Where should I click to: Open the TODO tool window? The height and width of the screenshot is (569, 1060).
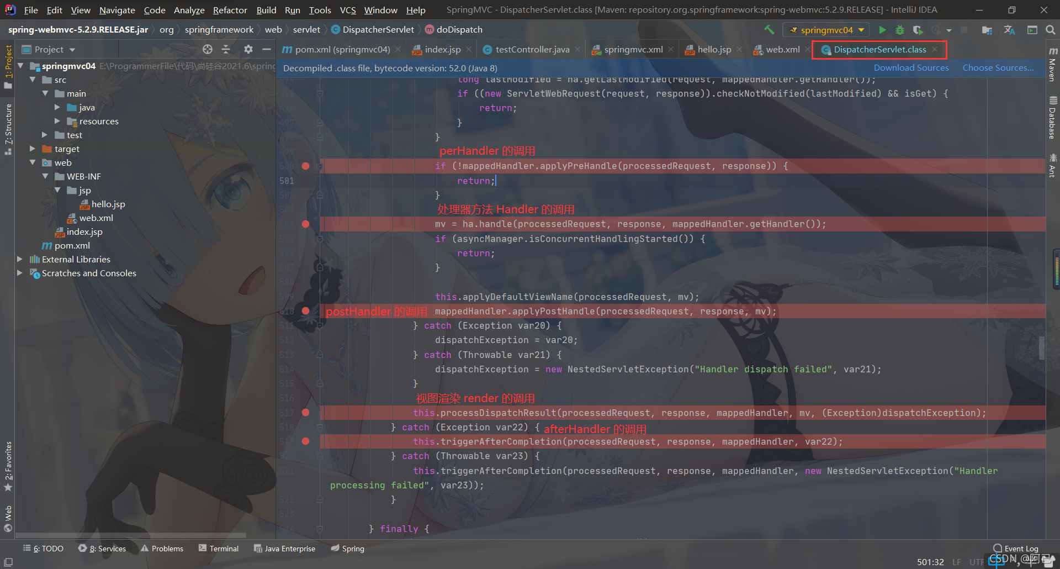(x=43, y=549)
